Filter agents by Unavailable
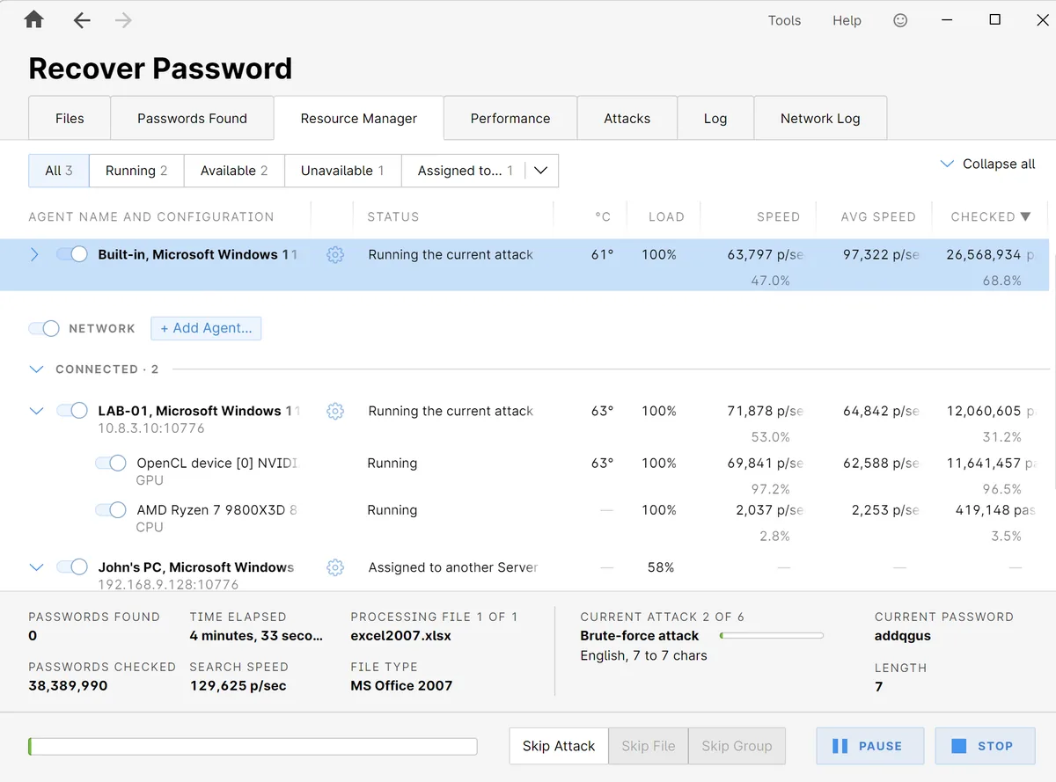 342,171
